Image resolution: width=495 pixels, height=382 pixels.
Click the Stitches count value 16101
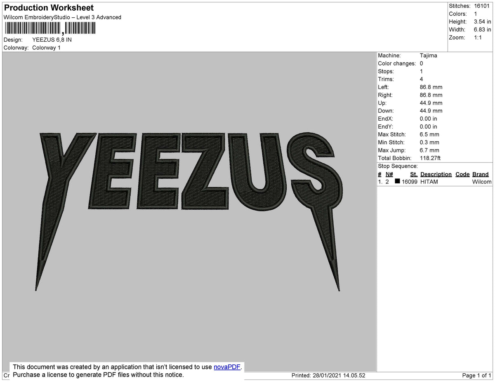click(x=482, y=6)
